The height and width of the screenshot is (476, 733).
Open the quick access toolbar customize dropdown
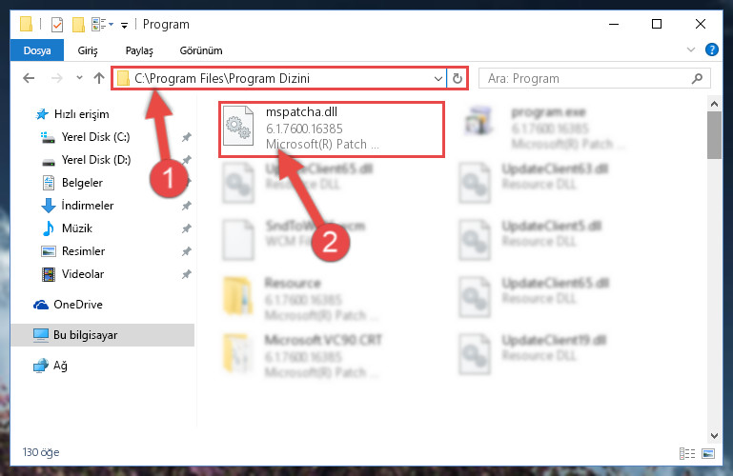(x=124, y=25)
